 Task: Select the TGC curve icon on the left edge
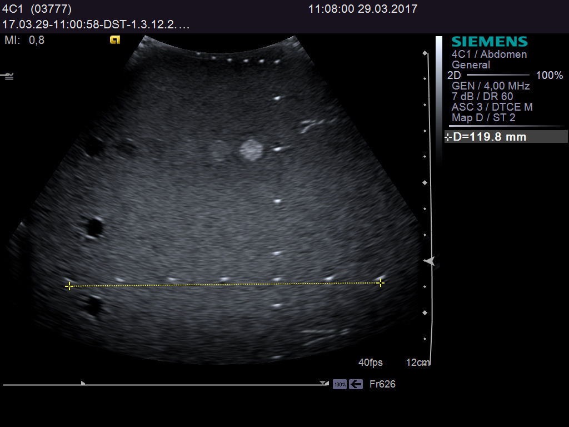[8, 76]
